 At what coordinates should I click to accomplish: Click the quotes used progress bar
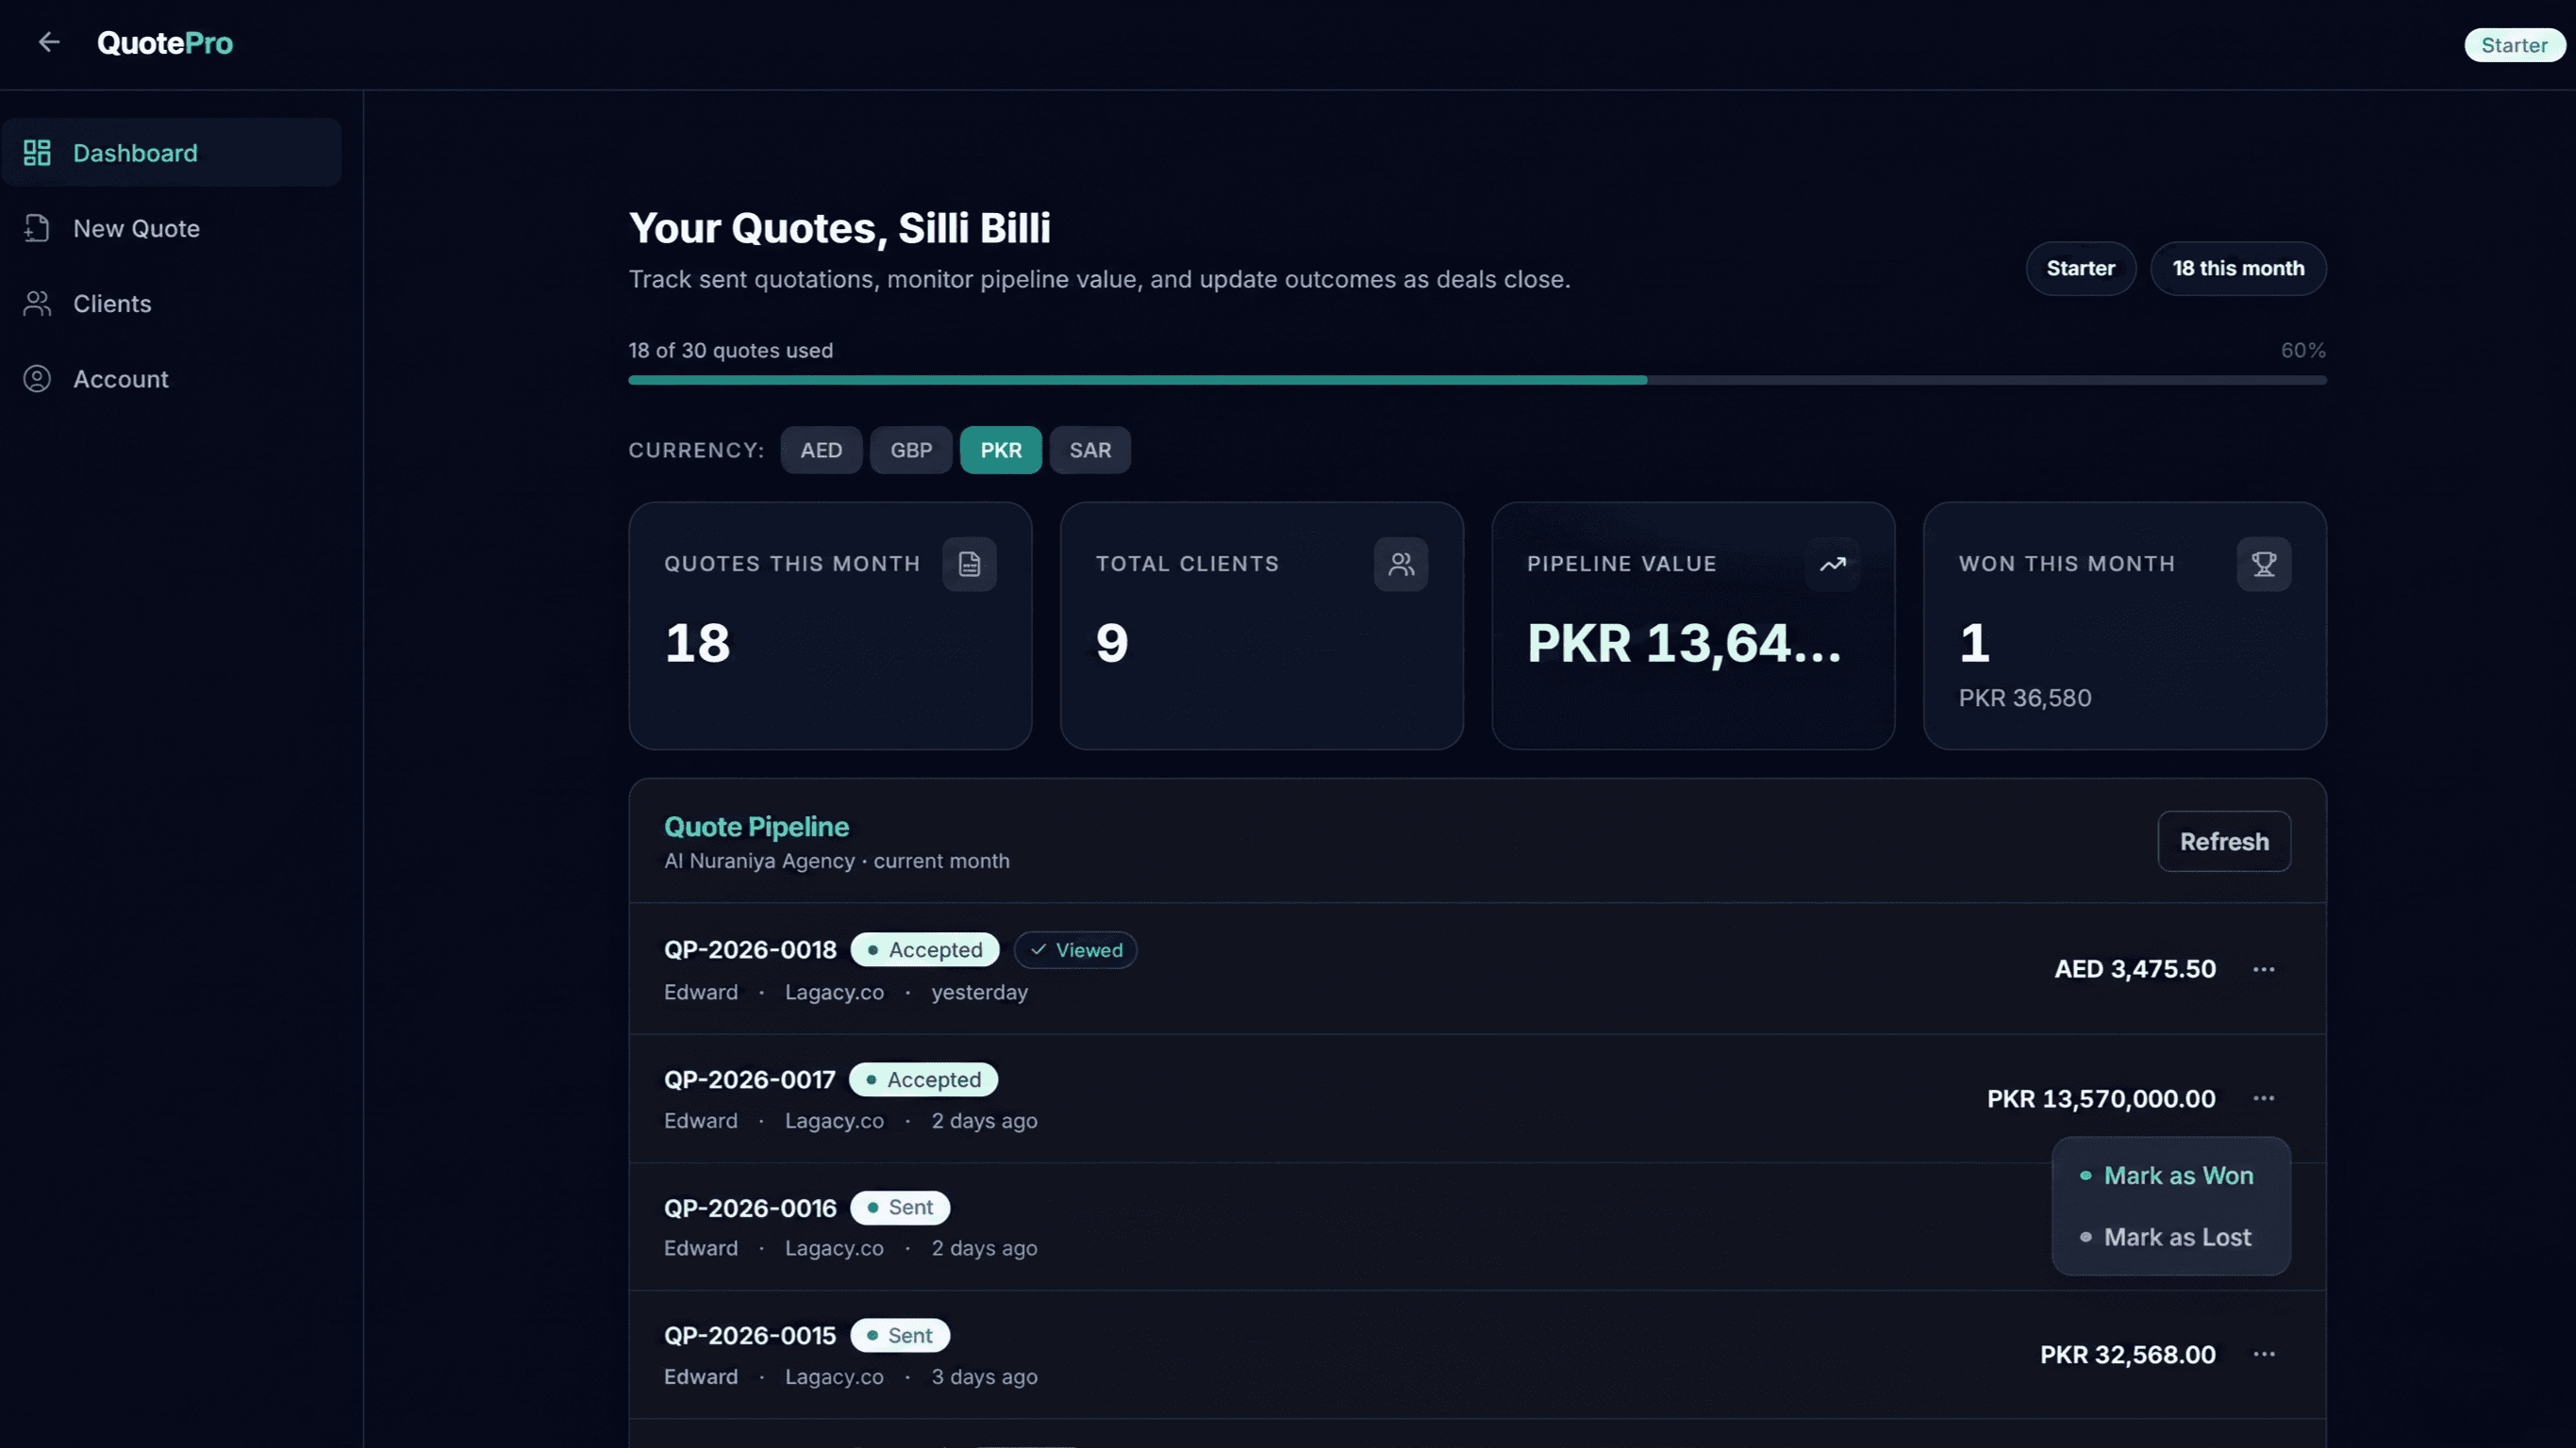pyautogui.click(x=1477, y=380)
